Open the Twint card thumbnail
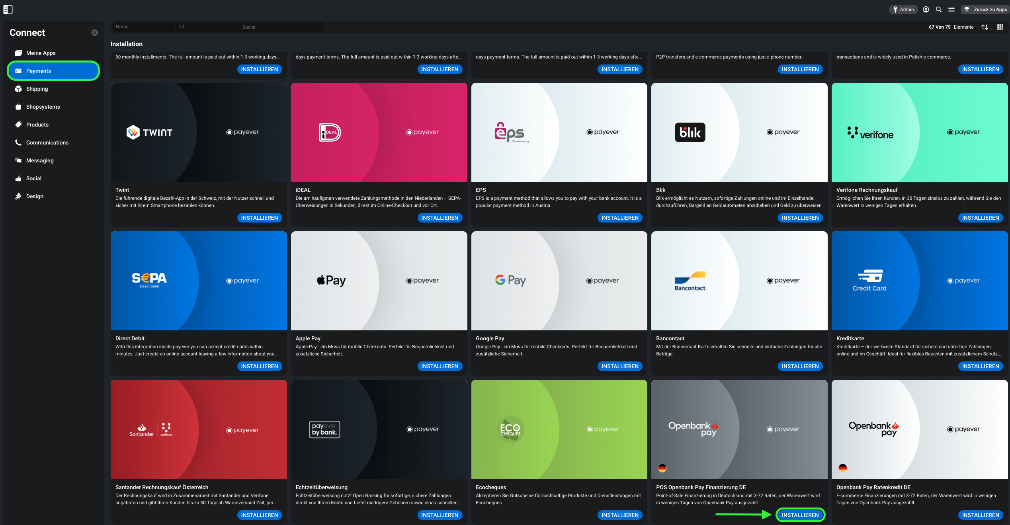This screenshot has width=1010, height=525. pos(199,132)
